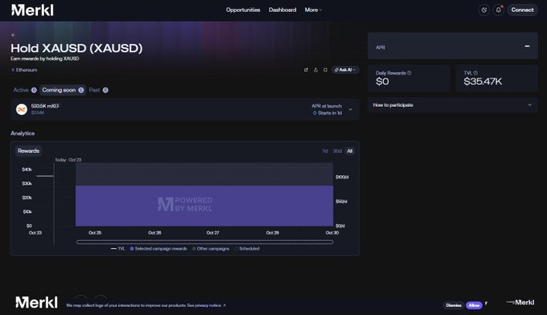Click the TVL info icon
Viewport: 547px width, 315px height.
pos(475,73)
